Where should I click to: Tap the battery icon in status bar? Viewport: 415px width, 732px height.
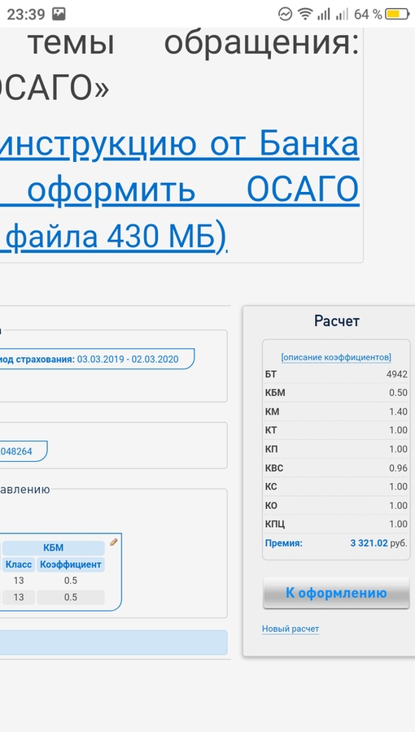click(x=397, y=14)
